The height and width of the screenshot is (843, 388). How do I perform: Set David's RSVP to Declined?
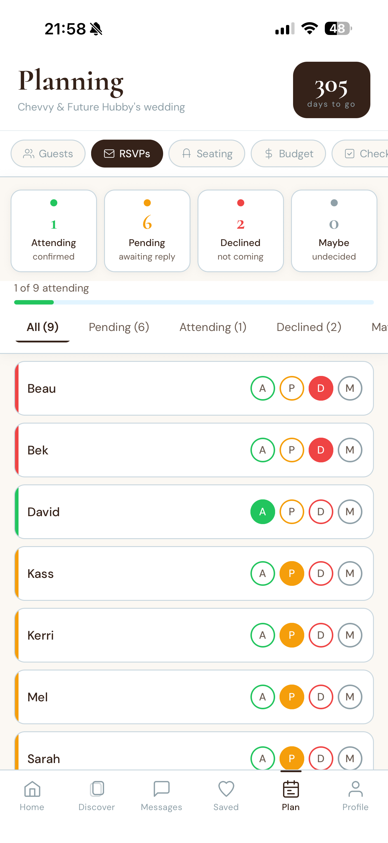[321, 511]
